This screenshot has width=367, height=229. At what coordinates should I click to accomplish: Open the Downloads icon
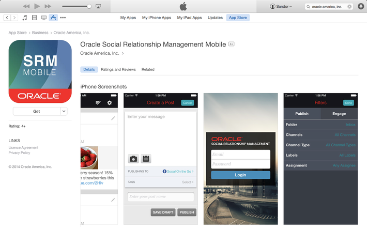361,6
